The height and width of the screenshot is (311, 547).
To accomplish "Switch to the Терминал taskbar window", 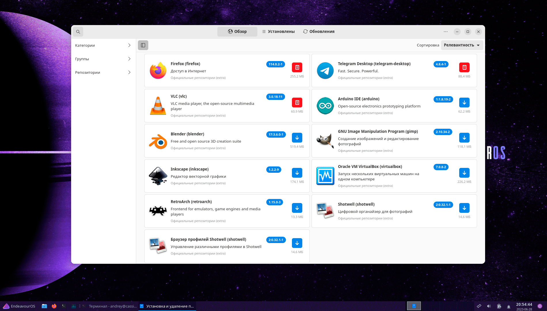I will pyautogui.click(x=110, y=306).
